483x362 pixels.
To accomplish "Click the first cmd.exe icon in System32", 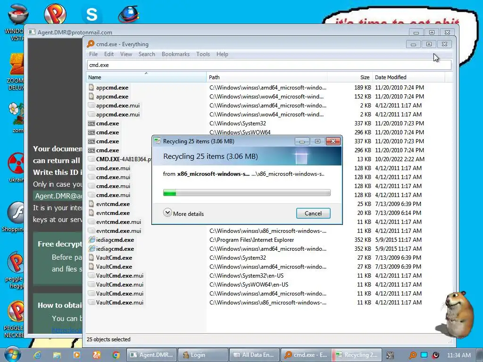I will 91,123.
